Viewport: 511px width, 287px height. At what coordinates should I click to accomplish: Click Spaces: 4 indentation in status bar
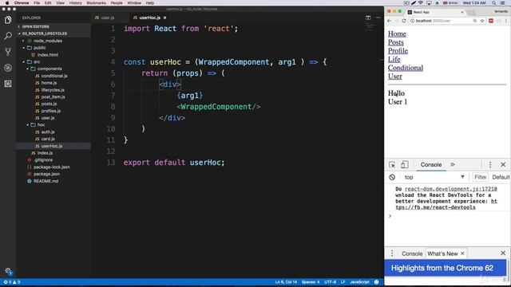311,281
